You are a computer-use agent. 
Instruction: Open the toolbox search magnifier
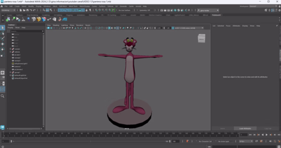coord(2,96)
